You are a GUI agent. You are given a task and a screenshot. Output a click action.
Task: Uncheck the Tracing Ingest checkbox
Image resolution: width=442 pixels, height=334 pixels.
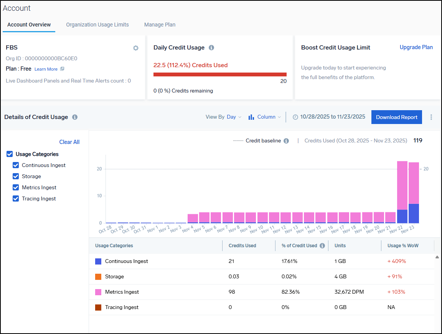16,198
